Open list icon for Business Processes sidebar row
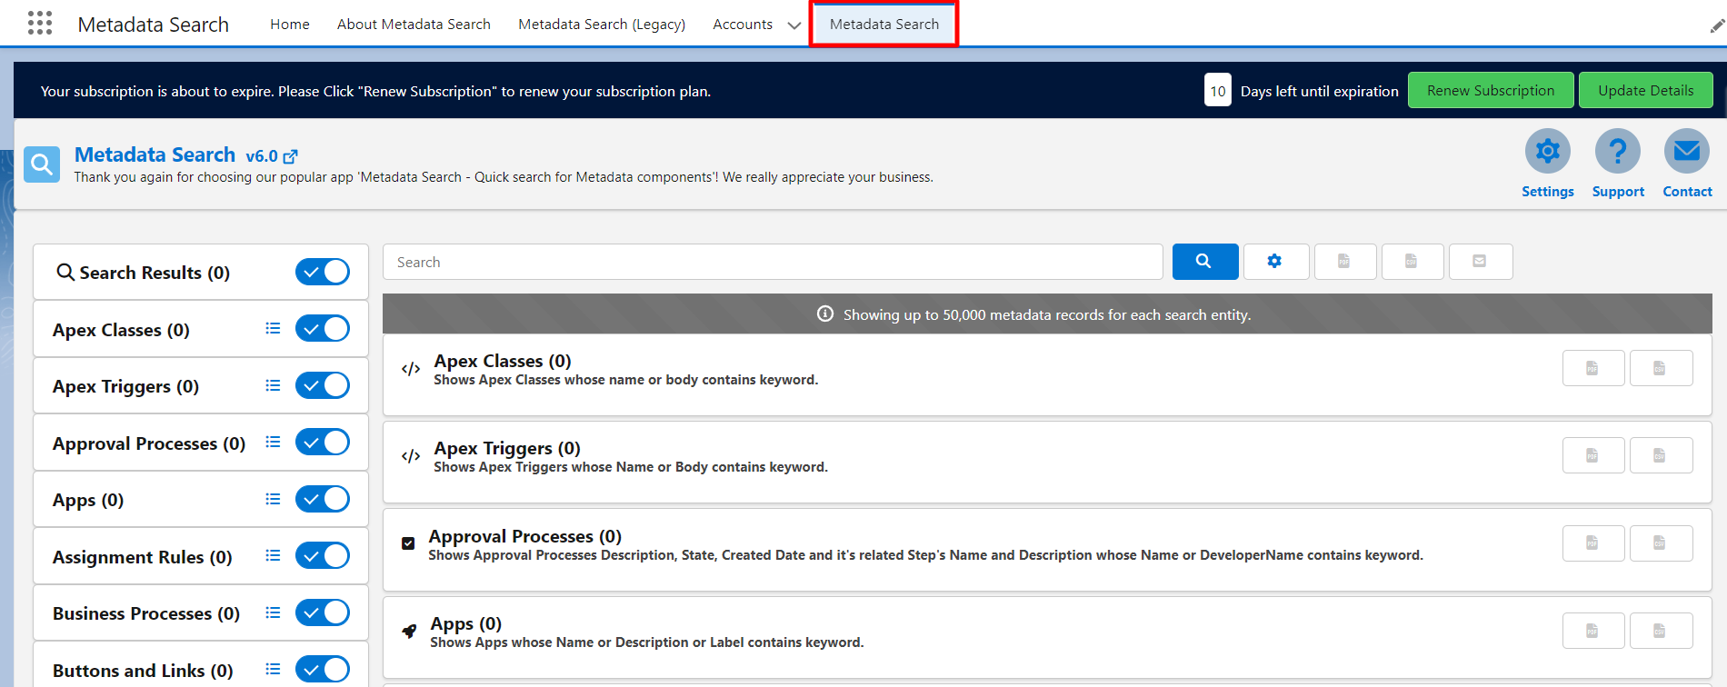 click(273, 612)
